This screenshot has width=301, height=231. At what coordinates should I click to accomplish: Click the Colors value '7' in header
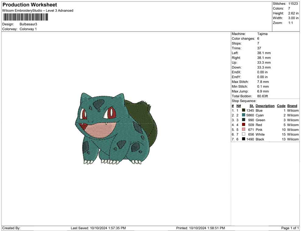289,8
